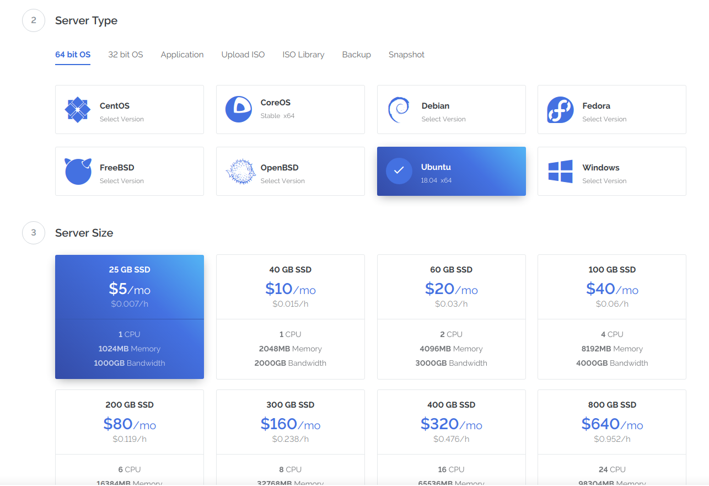Open Windows Select Version dropdown
The height and width of the screenshot is (486, 709).
pos(604,181)
